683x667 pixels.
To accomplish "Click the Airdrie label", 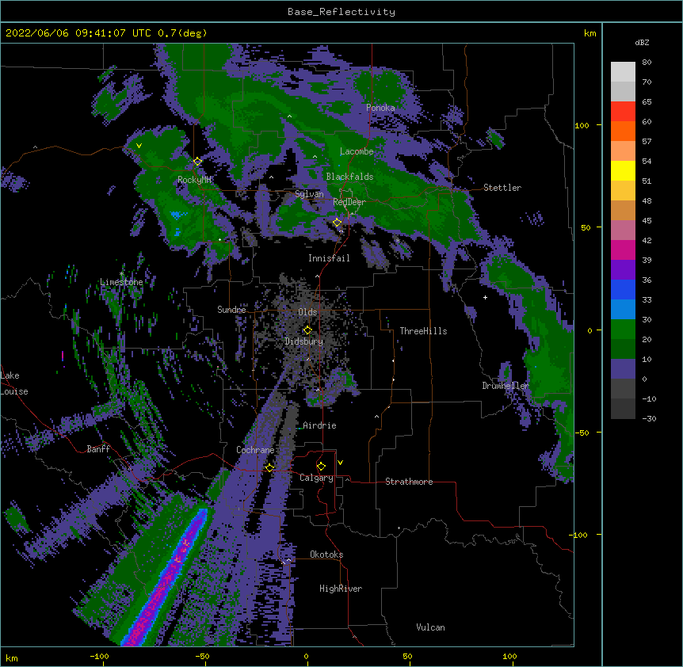I will 320,425.
